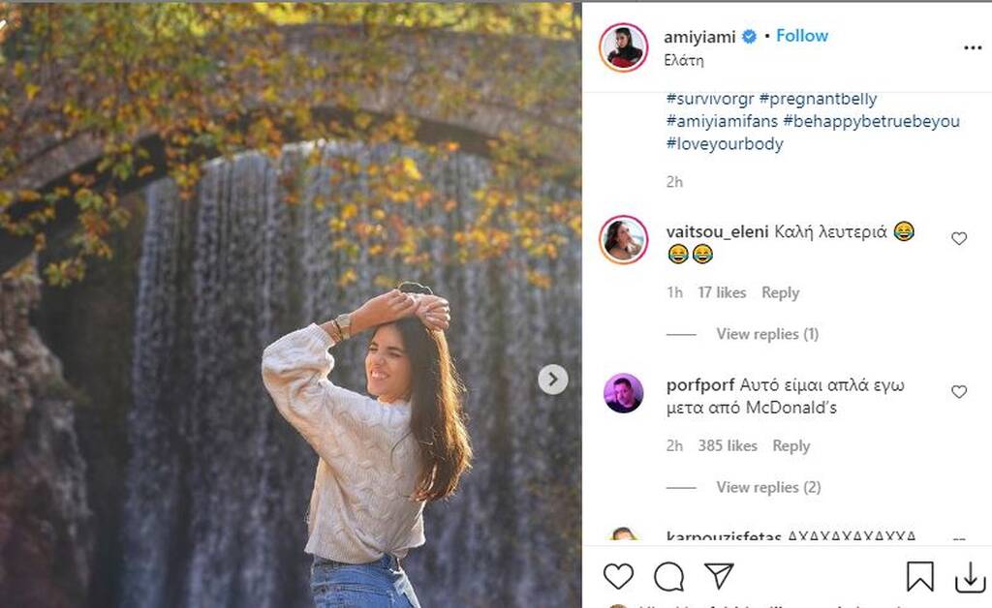Click the verified badge next to amiyiami
This screenshot has width=992, height=608.
click(x=749, y=37)
